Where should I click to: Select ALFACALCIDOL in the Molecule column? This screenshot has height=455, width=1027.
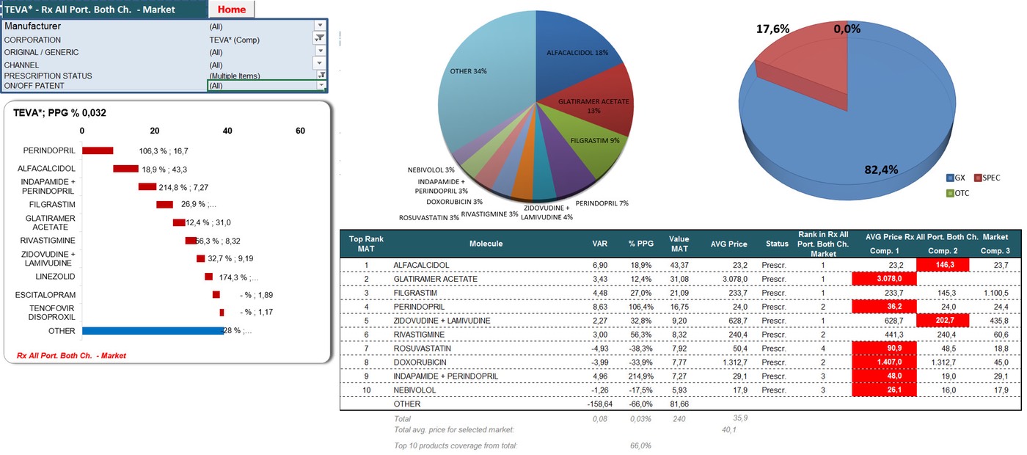pos(421,265)
